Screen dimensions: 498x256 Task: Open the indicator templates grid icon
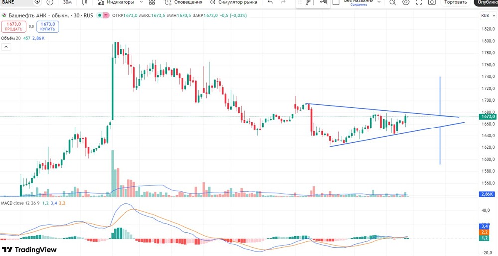point(152,2)
